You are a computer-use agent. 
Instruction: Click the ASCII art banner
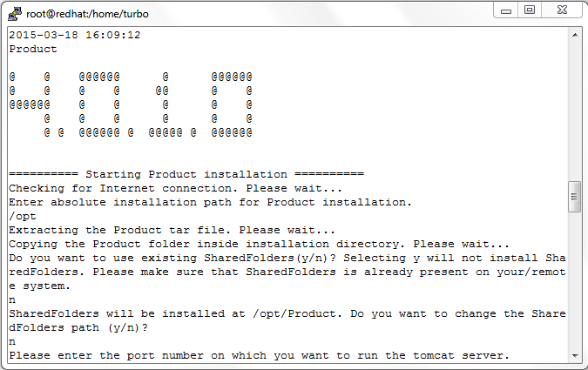pyautogui.click(x=131, y=104)
